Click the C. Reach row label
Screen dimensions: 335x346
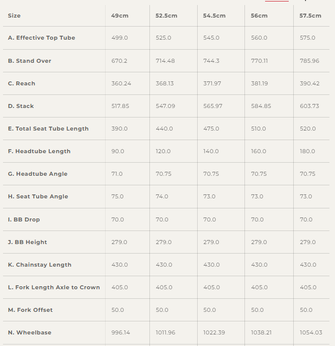click(22, 83)
